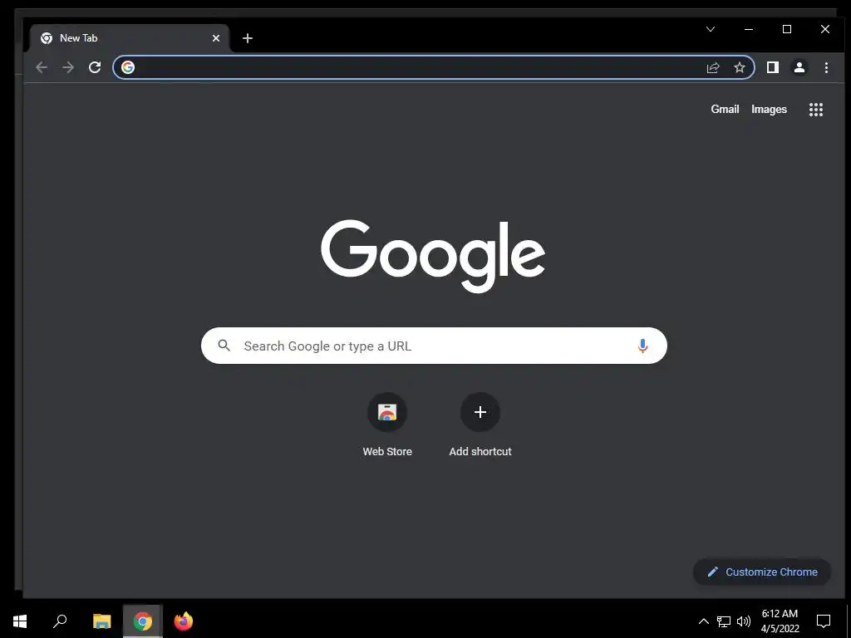
Task: Launch Firefox from the taskbar
Action: (x=184, y=621)
